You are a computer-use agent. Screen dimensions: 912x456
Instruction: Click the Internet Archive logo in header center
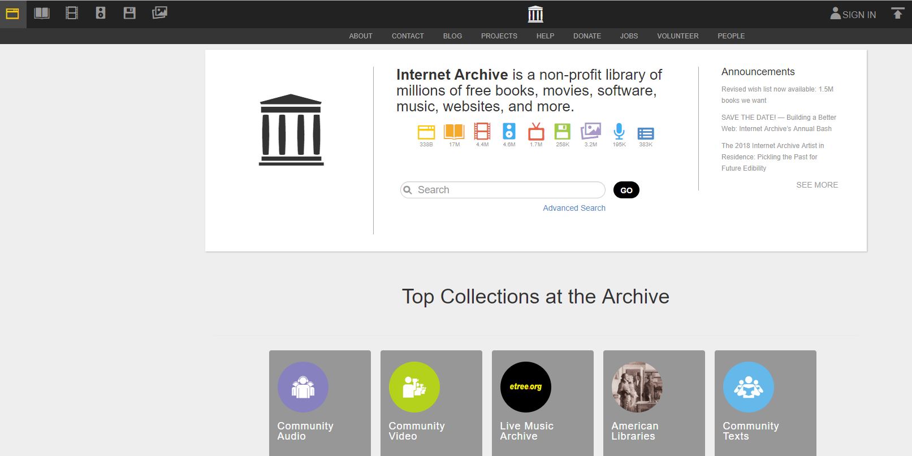coord(535,14)
